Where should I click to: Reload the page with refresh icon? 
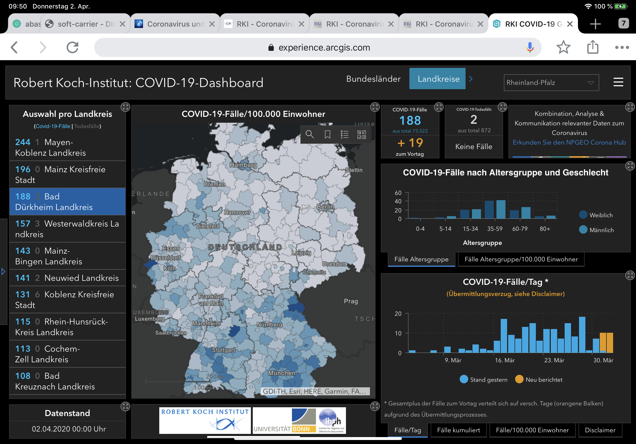[72, 47]
